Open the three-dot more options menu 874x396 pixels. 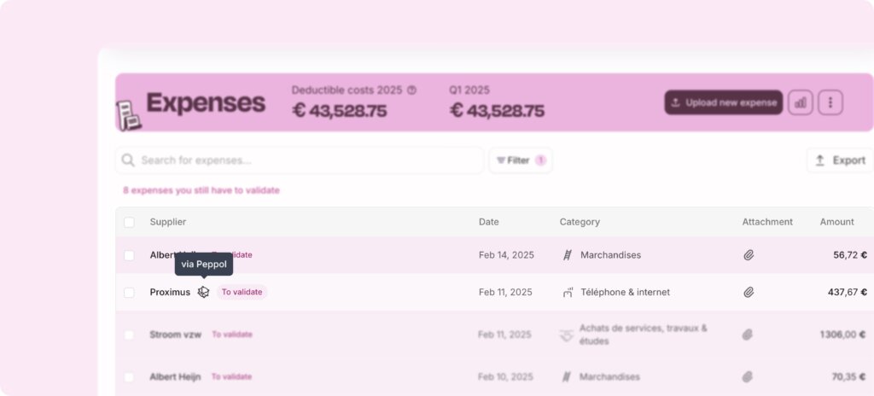[830, 102]
